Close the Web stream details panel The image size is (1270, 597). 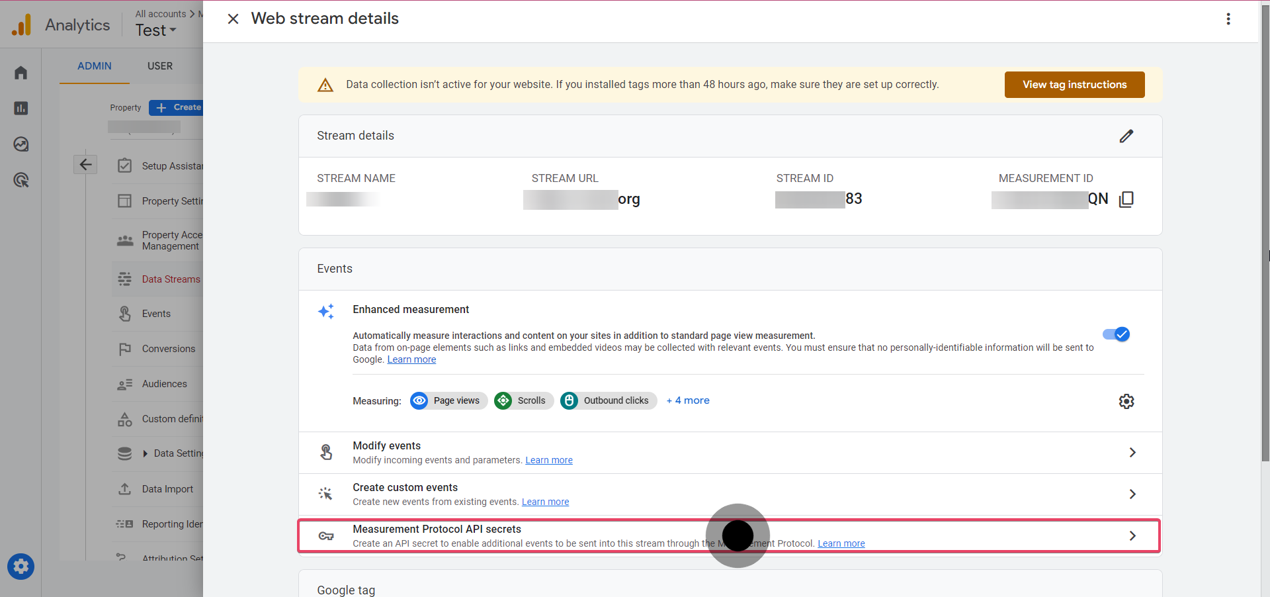pos(233,19)
